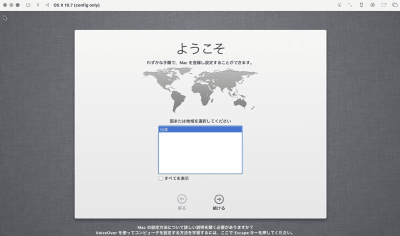Click the ようこそ welcome heading
The height and width of the screenshot is (236, 400).
pos(201,48)
